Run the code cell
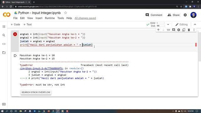The height and width of the screenshot is (113, 201). coord(15,34)
